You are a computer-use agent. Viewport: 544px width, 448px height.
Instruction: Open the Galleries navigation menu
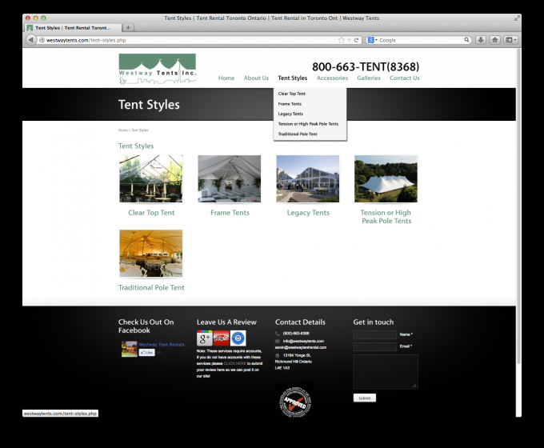coord(369,78)
